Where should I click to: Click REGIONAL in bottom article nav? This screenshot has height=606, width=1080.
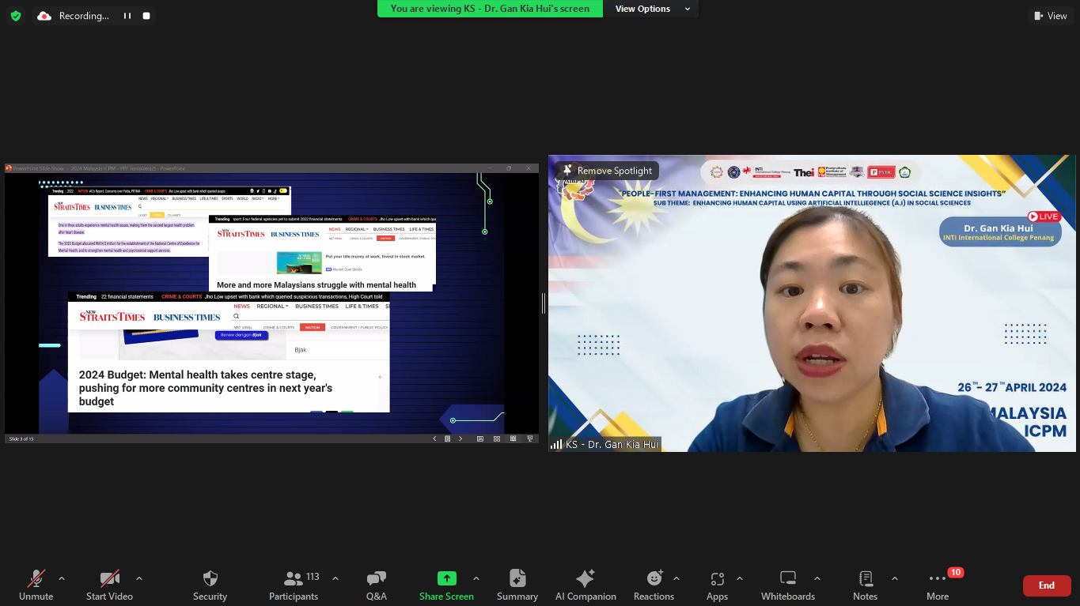click(x=272, y=306)
